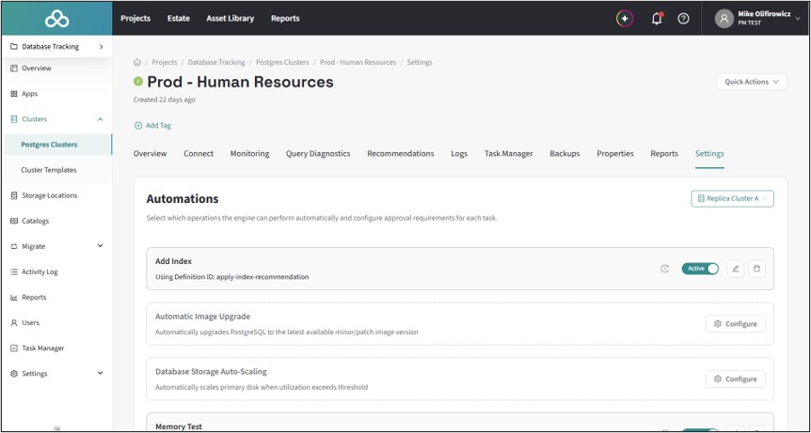Open the Replica Cluster A dropdown
Image resolution: width=811 pixels, height=433 pixels.
(732, 199)
